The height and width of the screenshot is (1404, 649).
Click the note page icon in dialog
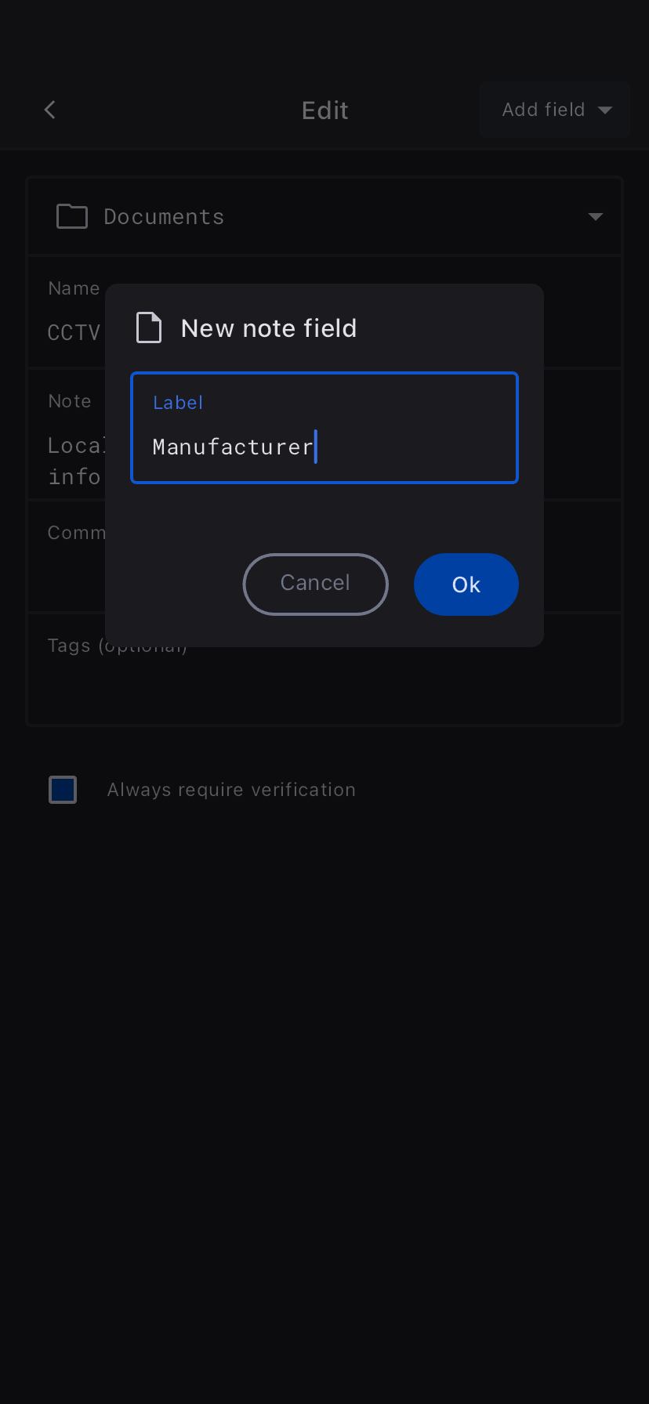(x=149, y=327)
